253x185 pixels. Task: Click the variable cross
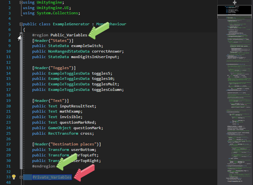[86, 133]
